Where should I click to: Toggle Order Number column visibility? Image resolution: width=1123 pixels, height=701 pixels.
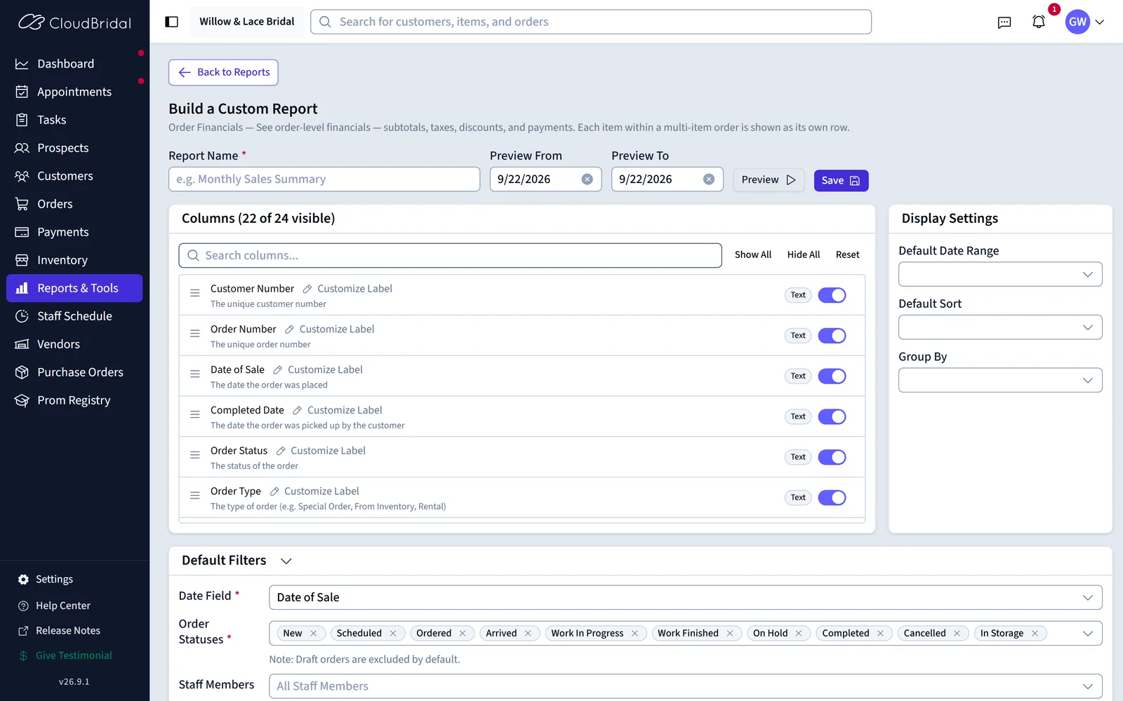[832, 336]
